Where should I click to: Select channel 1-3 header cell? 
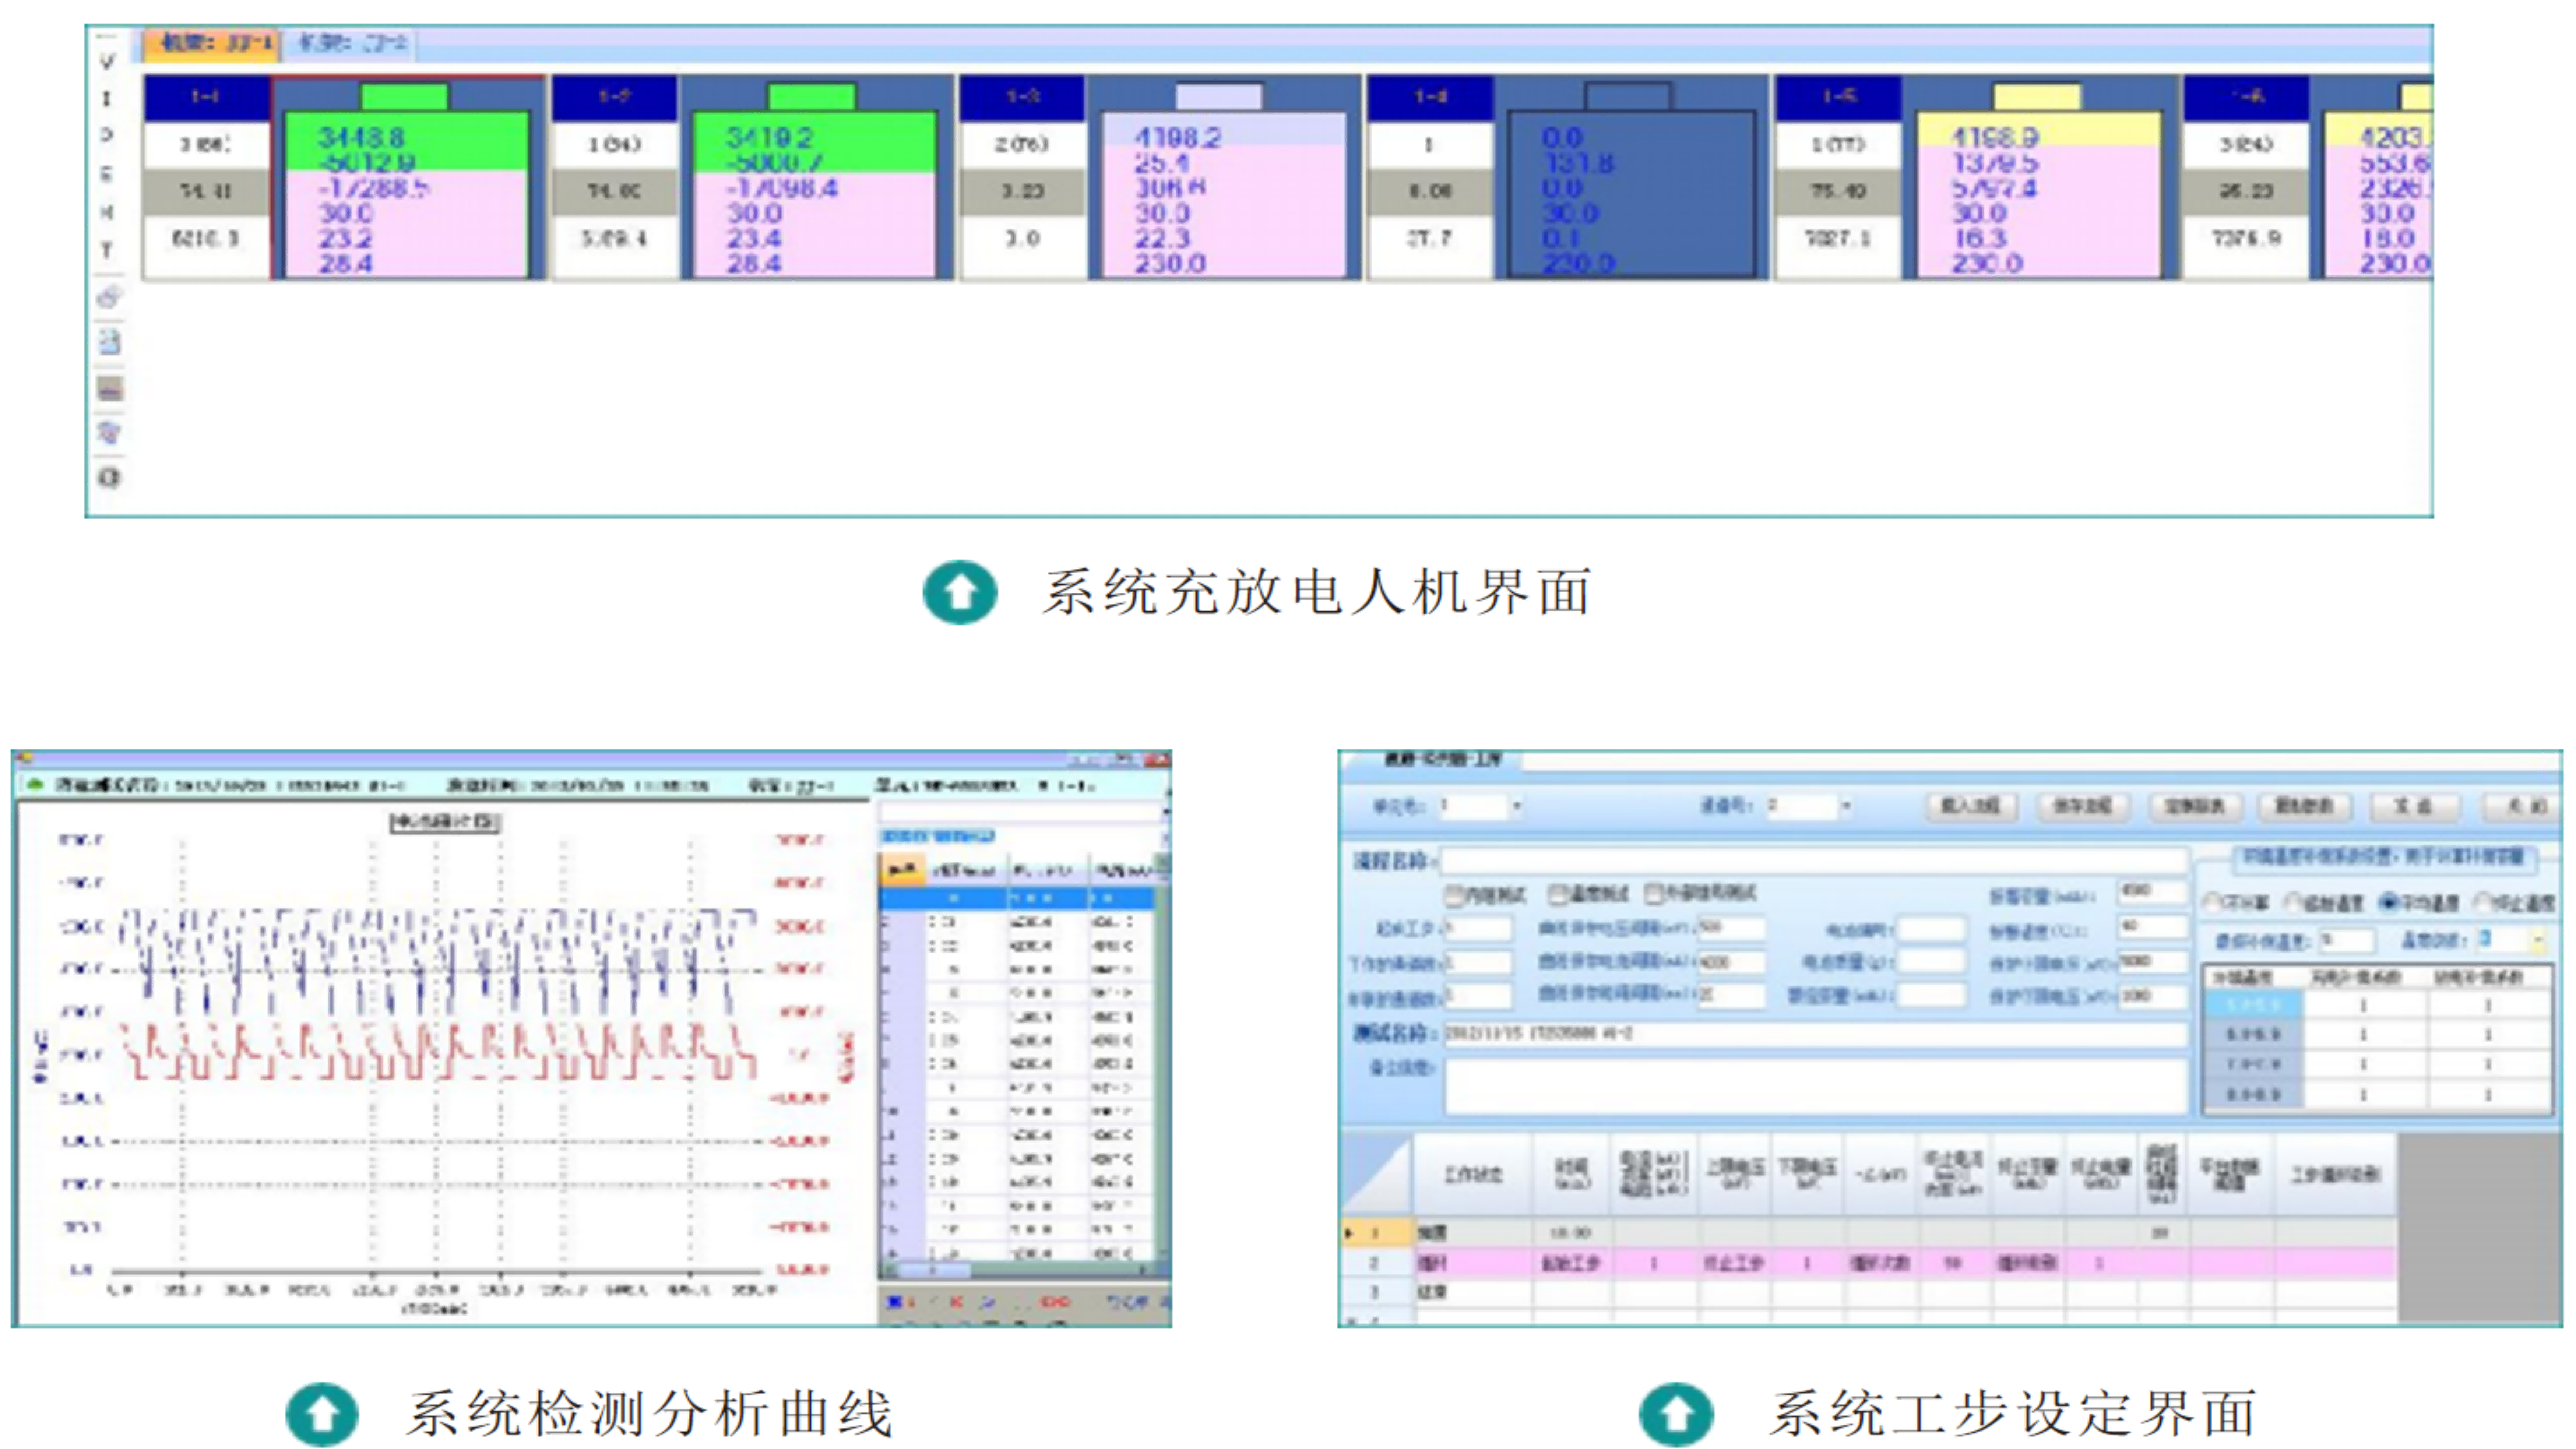point(1022,97)
